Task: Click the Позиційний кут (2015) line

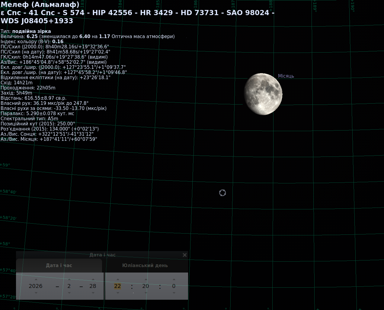Action: (x=38, y=124)
